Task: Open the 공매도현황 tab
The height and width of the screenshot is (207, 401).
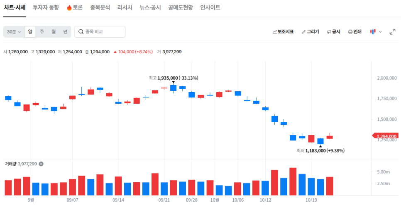Action: (x=181, y=7)
